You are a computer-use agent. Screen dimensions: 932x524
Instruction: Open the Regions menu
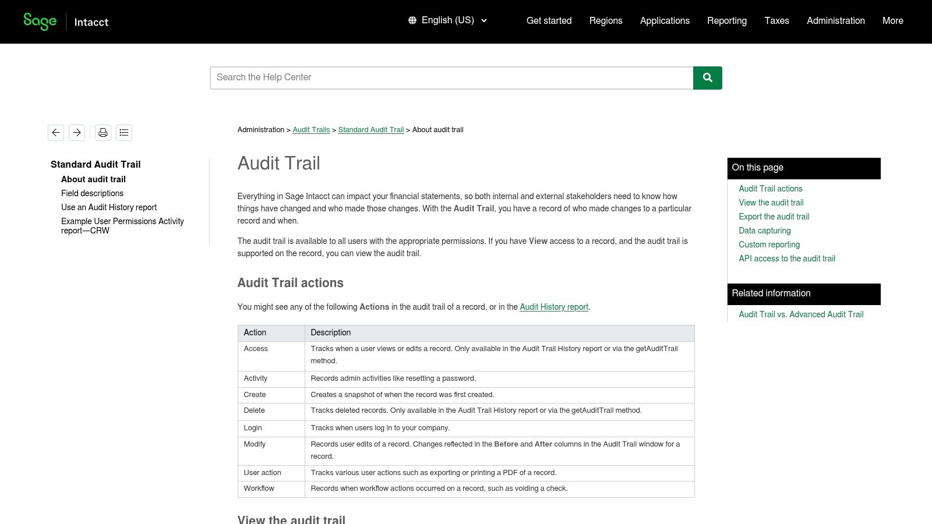[606, 21]
